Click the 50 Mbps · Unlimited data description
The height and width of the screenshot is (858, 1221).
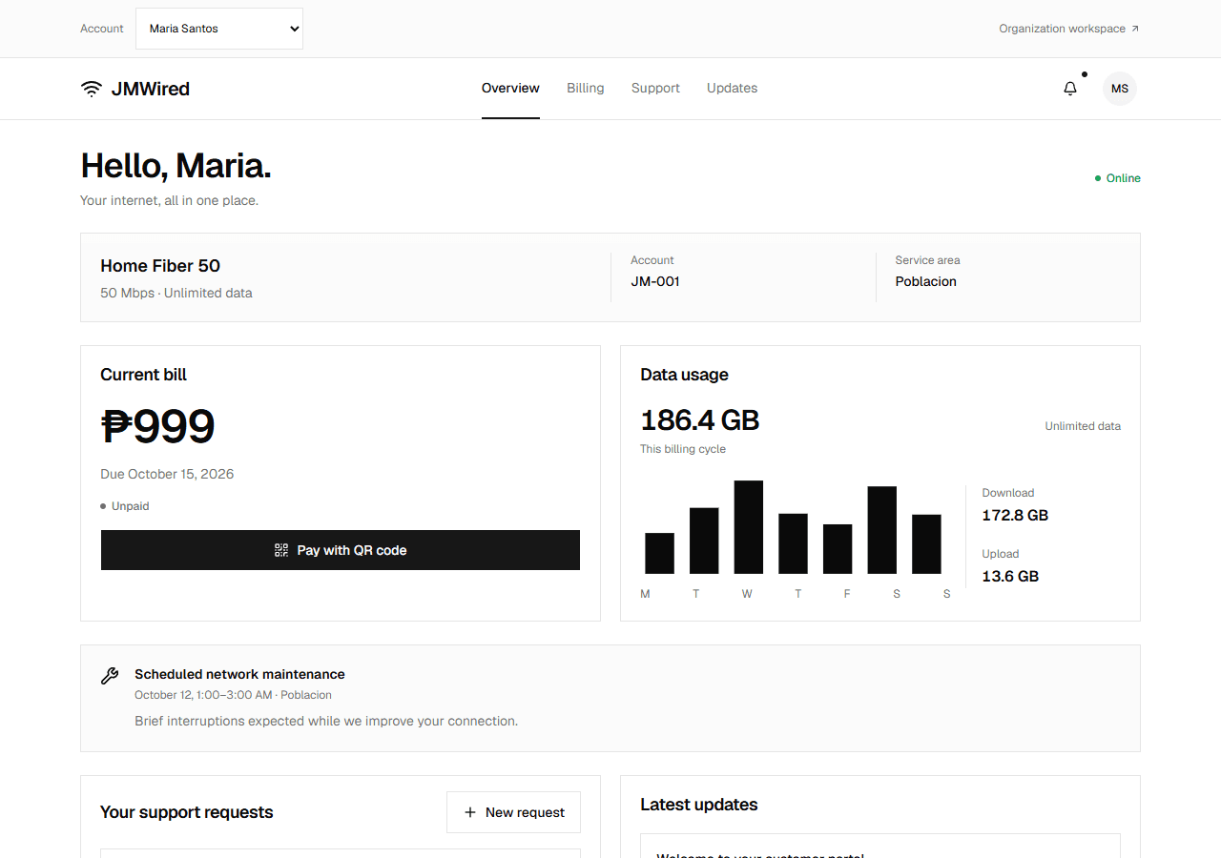(176, 293)
